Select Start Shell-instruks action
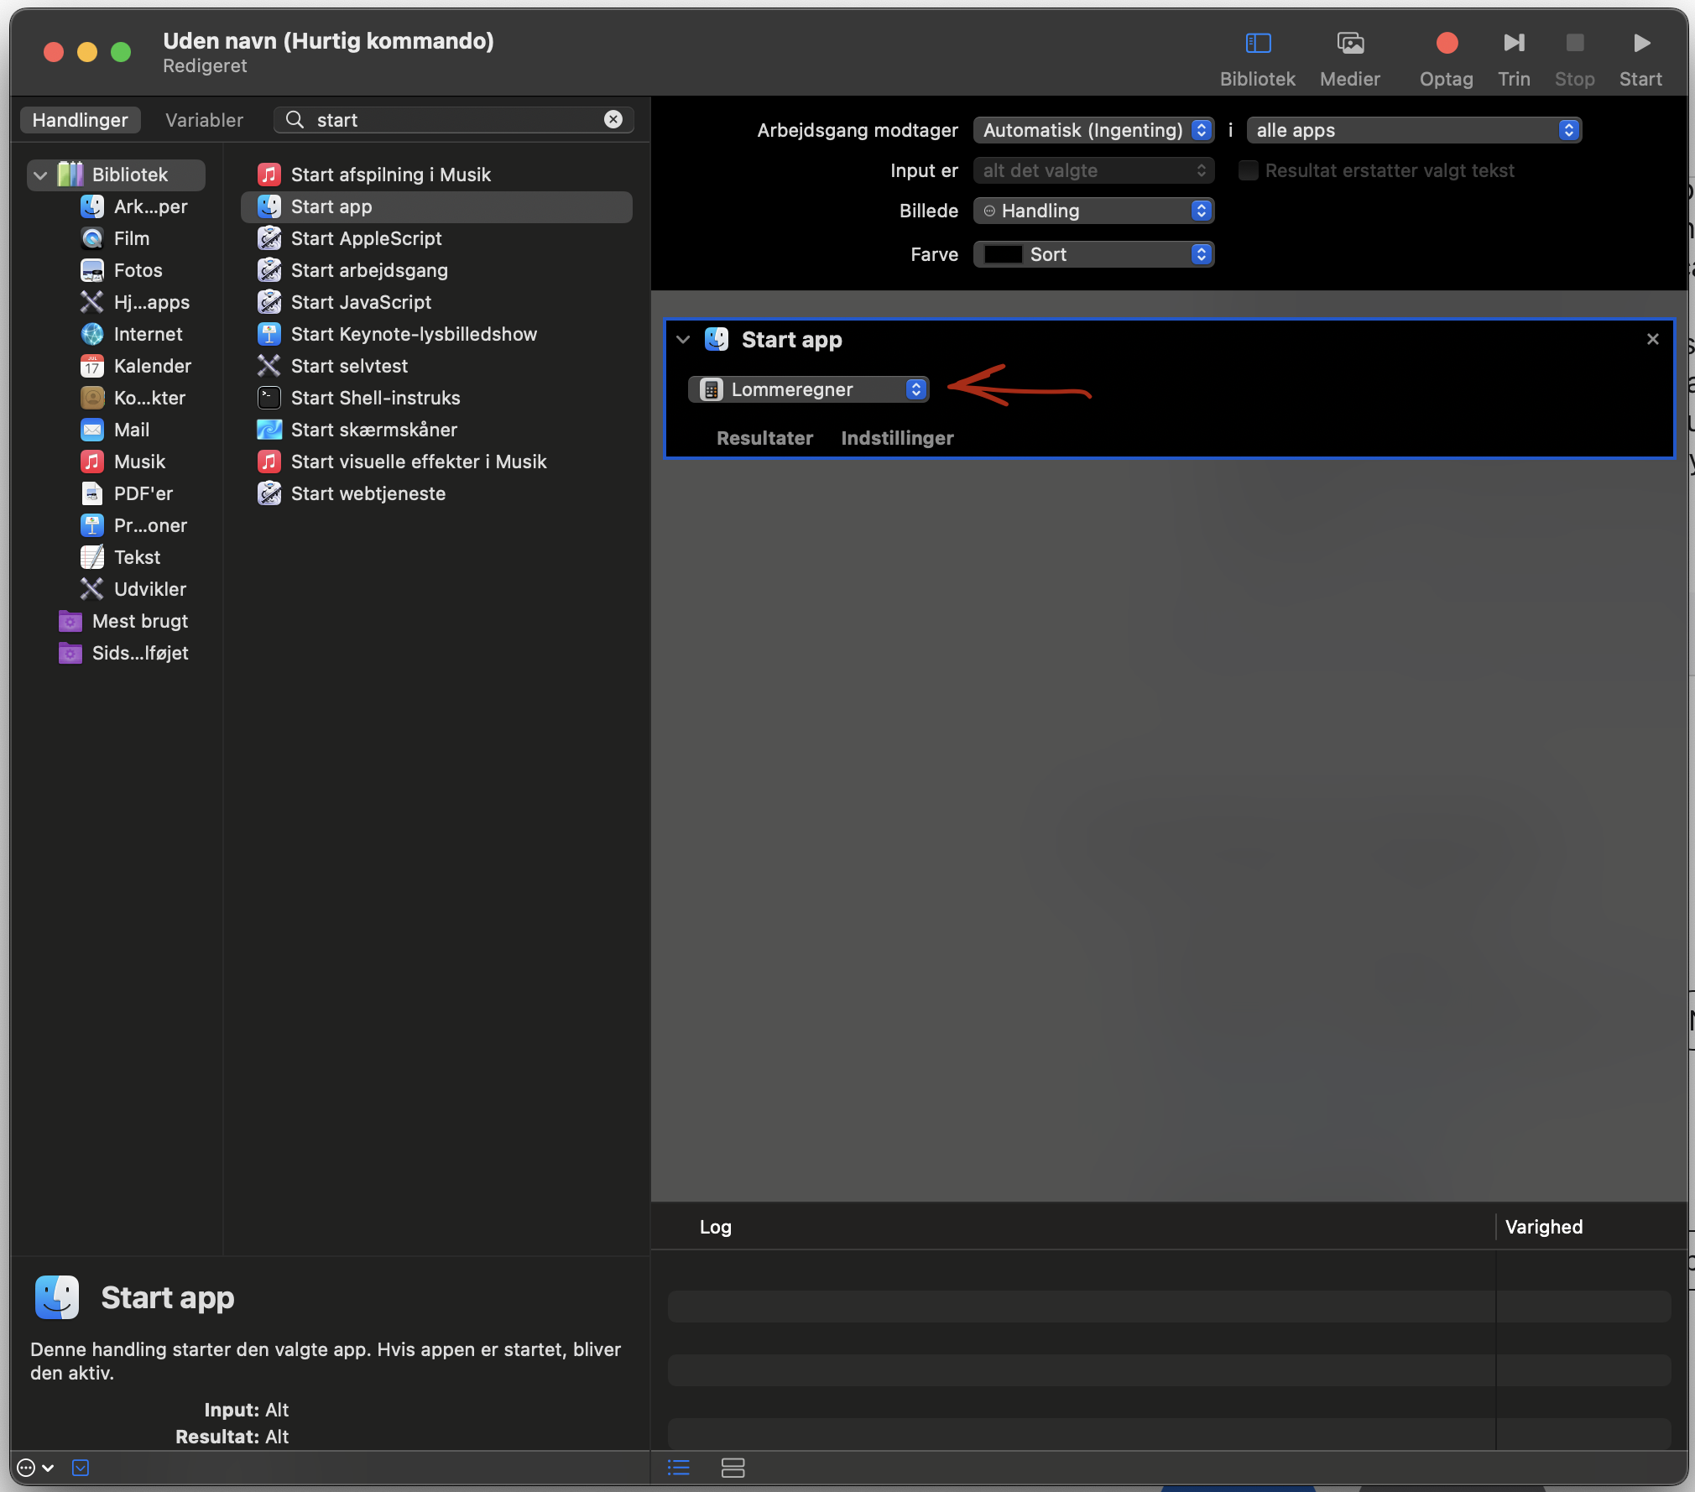 (375, 398)
